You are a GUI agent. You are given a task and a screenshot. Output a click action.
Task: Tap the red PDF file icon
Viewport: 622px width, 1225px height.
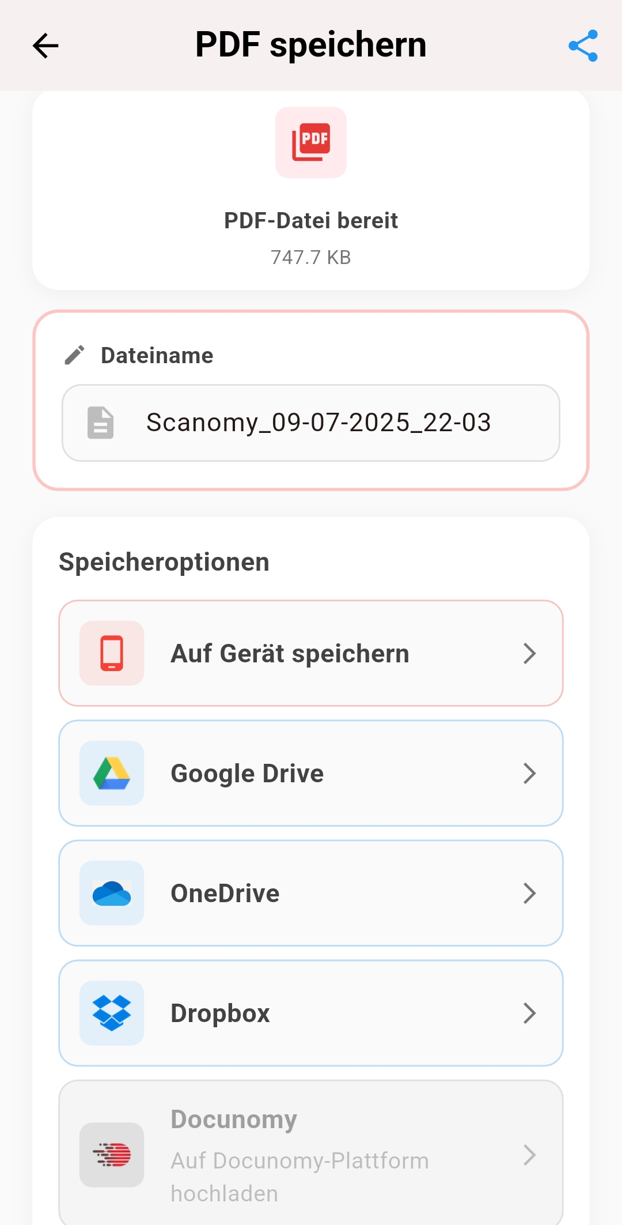click(311, 142)
